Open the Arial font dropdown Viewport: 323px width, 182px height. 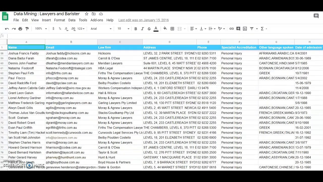click(x=101, y=29)
